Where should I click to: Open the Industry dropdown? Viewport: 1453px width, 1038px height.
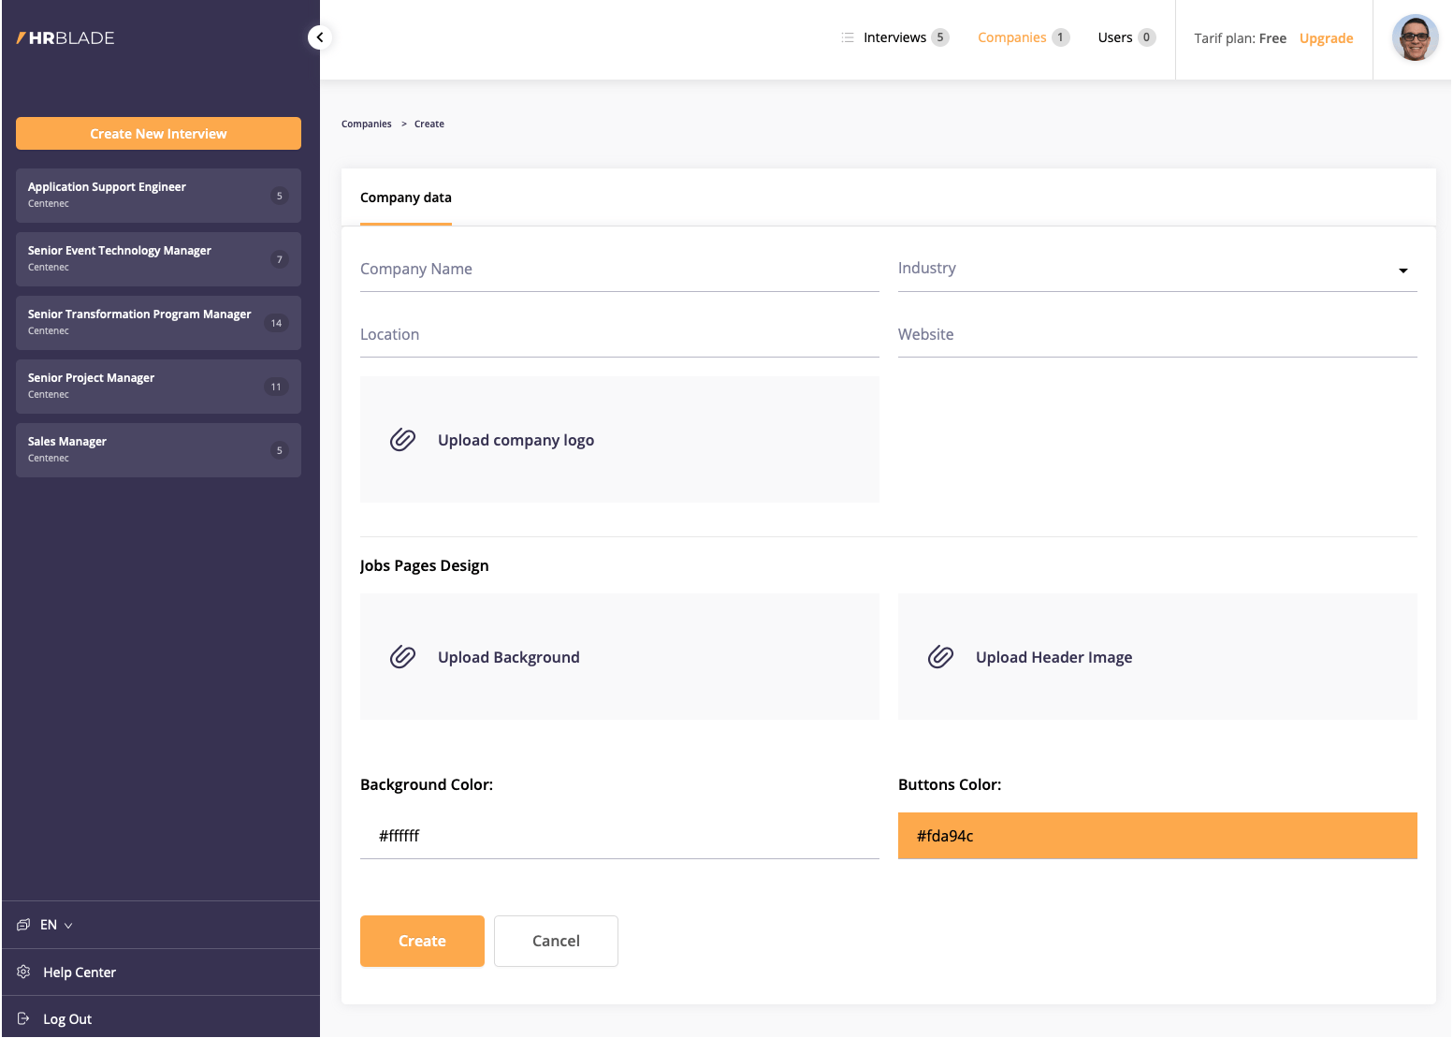(x=1157, y=269)
